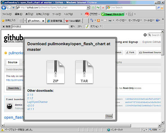This screenshot has width=166, height=133.
Task: Open the お気に入り(A) menu
Action: [x=43, y=14]
